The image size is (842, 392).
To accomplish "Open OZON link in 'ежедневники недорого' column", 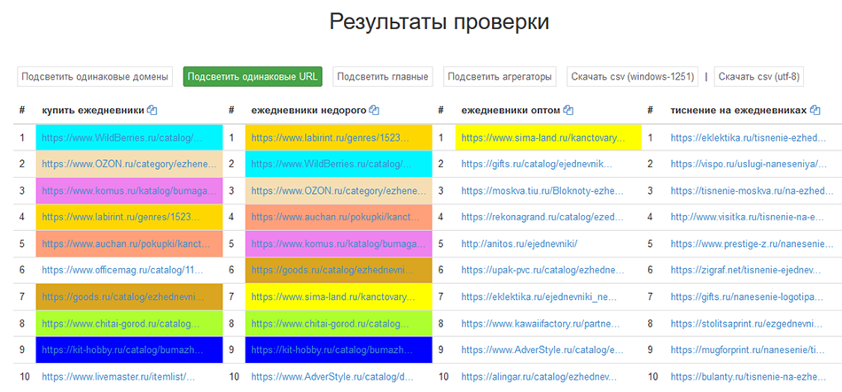I will coord(338,190).
